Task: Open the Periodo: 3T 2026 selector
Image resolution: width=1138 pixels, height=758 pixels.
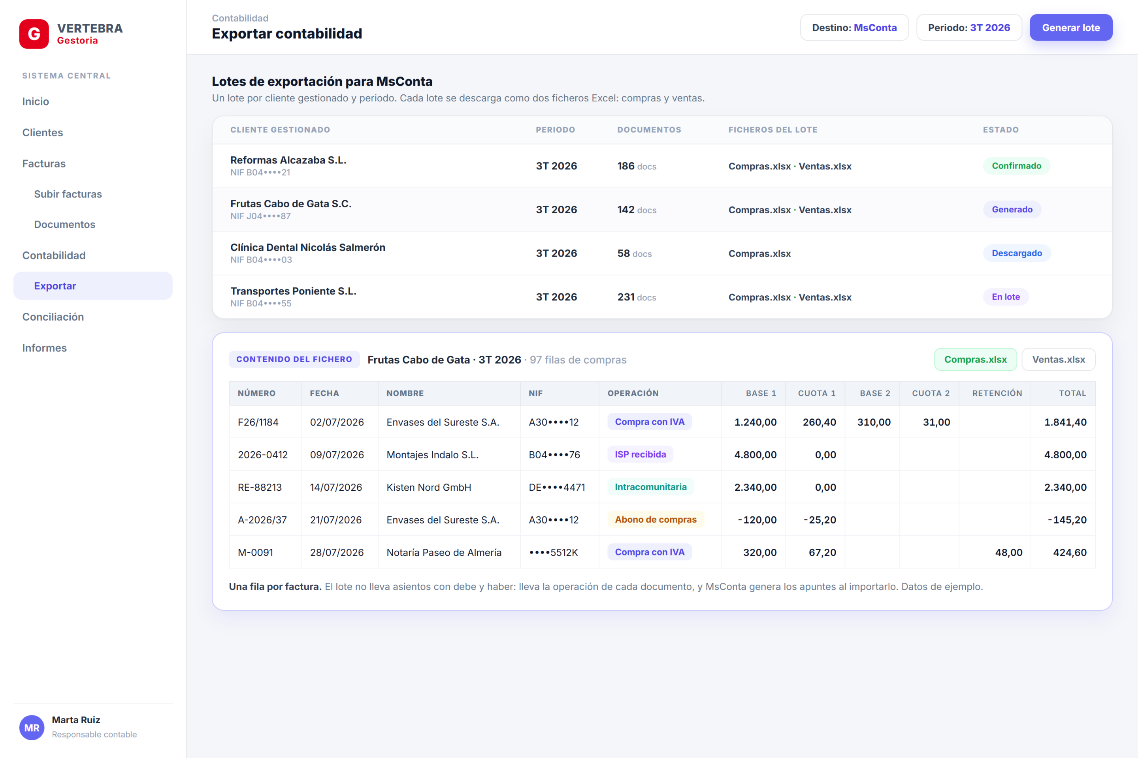Action: (968, 28)
